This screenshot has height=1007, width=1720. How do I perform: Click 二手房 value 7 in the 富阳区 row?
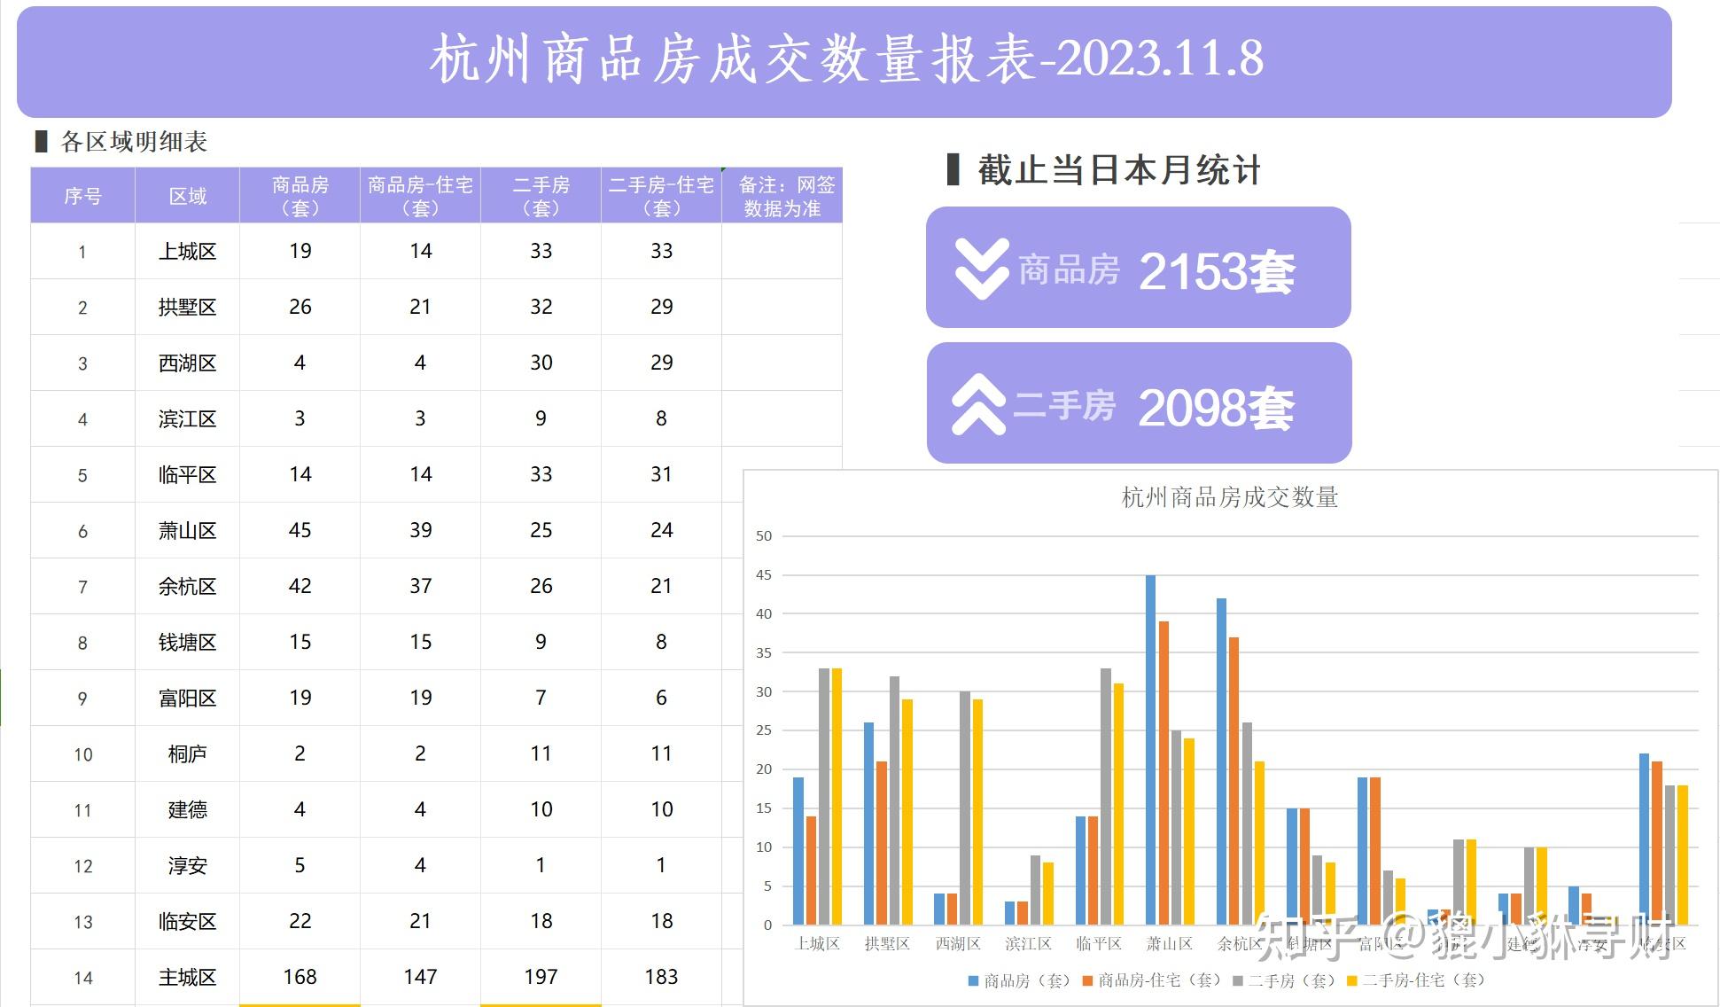pos(541,698)
